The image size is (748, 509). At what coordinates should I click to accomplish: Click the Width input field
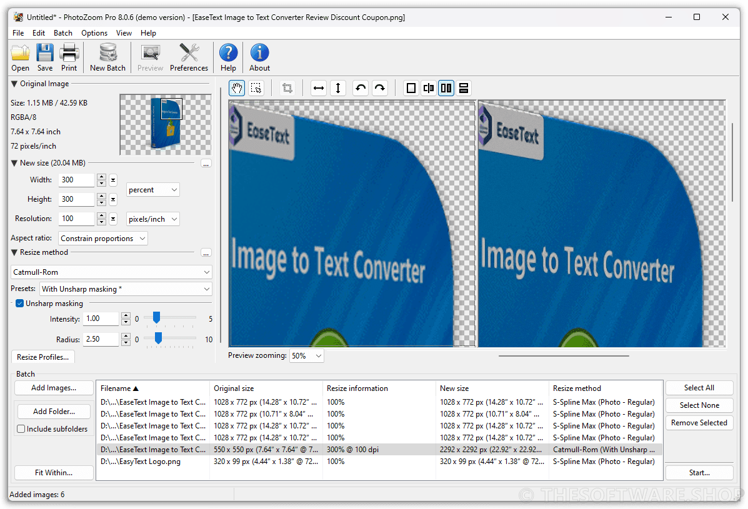76,180
